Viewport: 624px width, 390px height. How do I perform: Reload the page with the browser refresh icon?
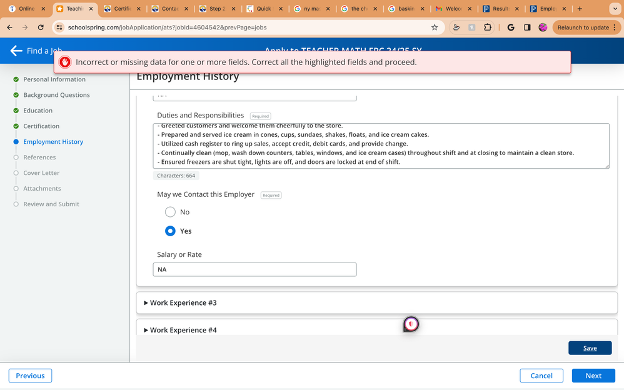click(x=41, y=27)
